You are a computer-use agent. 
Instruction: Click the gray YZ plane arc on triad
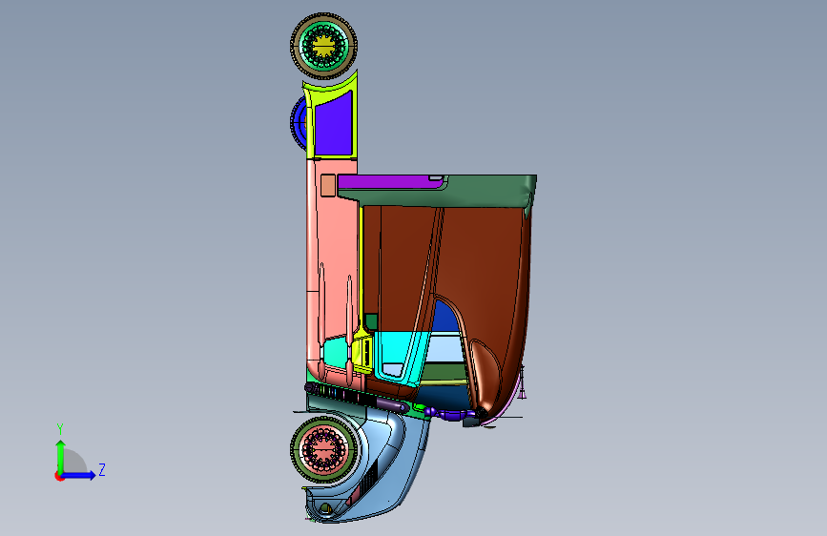pos(74,461)
